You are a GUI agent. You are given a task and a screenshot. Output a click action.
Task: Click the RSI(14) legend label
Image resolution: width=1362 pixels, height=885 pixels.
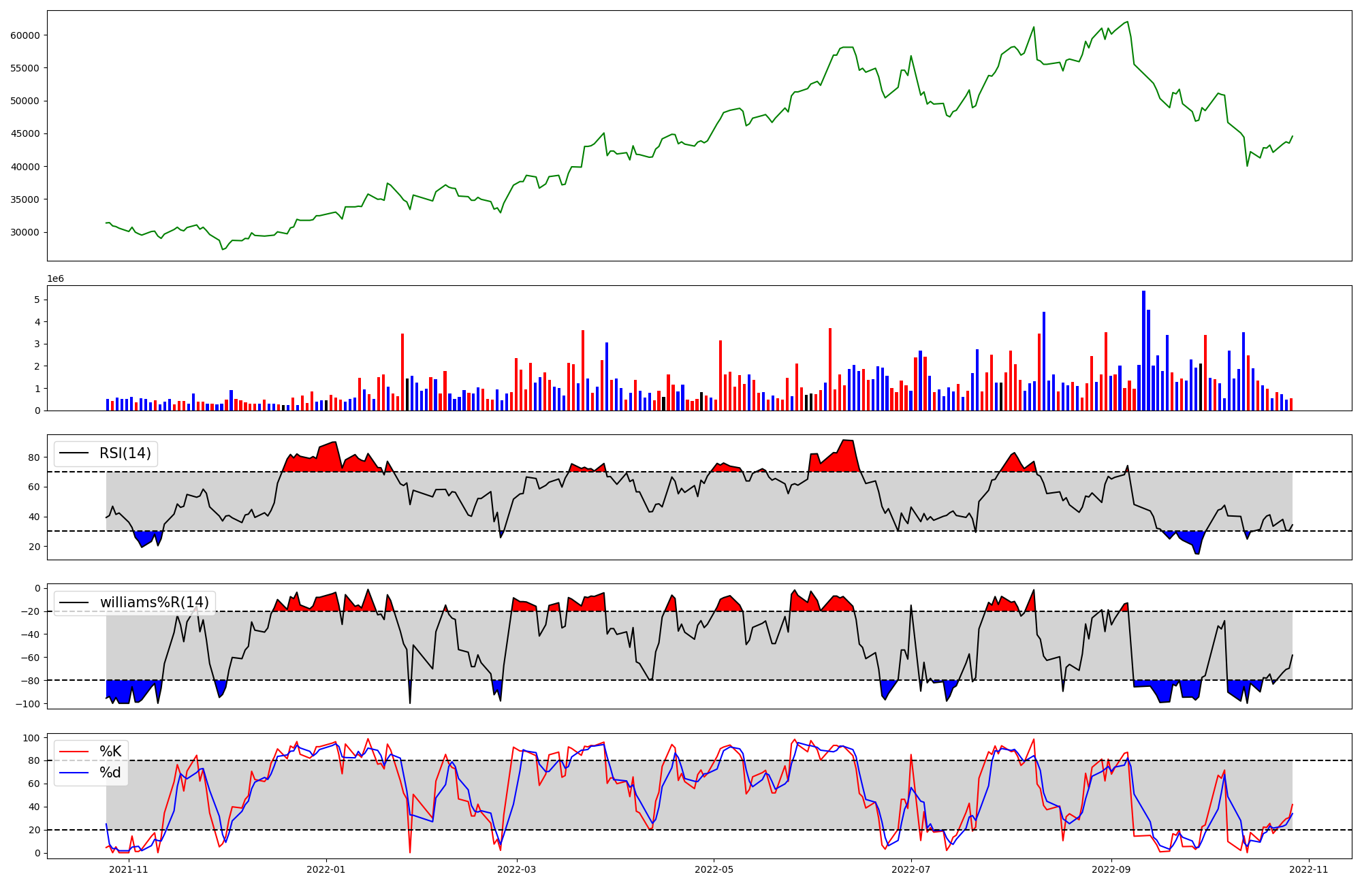point(125,453)
